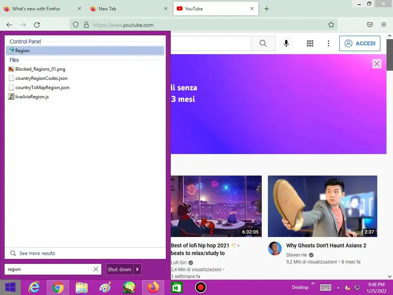Open Steven He channel name link

click(x=297, y=255)
